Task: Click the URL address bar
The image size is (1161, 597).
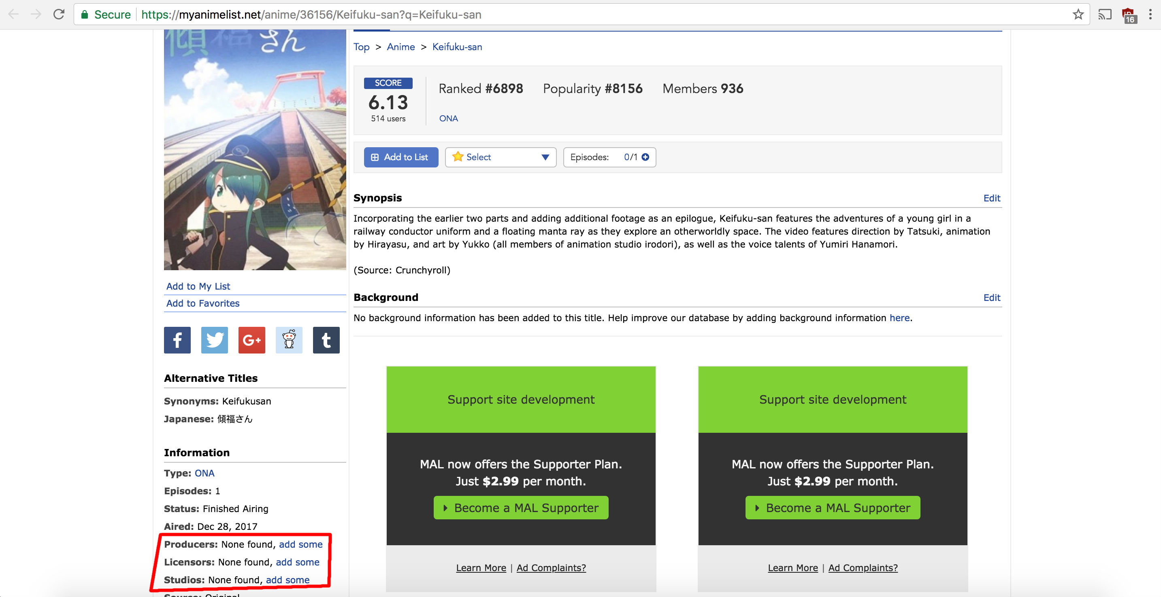Action: pyautogui.click(x=582, y=15)
